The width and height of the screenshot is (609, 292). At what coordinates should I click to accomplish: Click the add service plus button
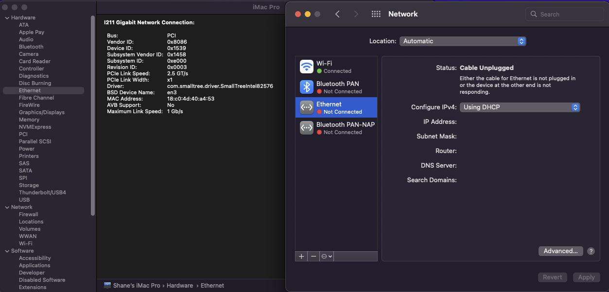point(301,257)
